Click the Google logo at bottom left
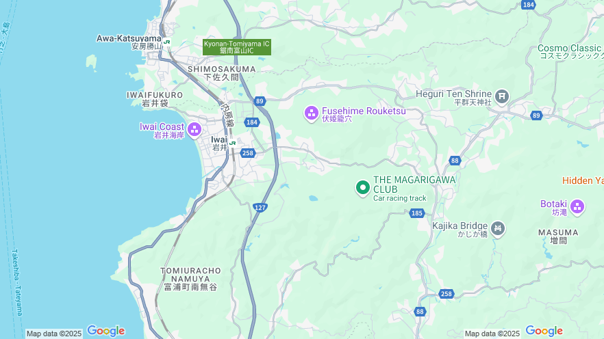The image size is (604, 339). click(106, 331)
